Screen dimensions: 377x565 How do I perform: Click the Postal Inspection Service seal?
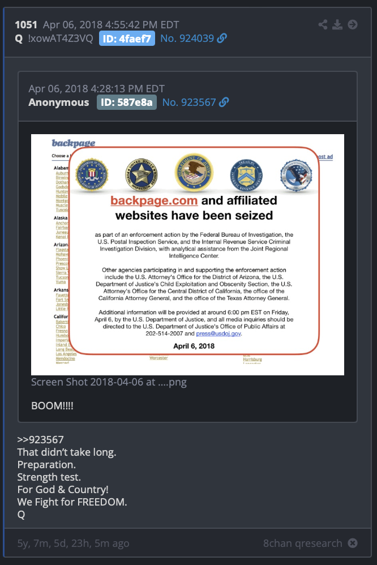(142, 175)
